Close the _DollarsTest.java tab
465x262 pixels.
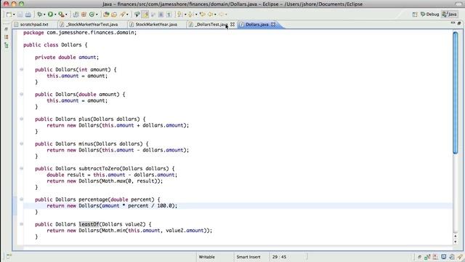pos(232,24)
